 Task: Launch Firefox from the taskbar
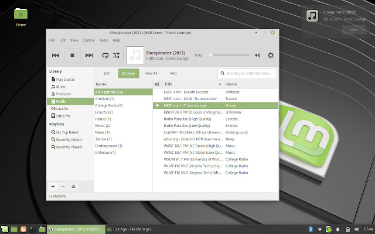click(x=23, y=229)
